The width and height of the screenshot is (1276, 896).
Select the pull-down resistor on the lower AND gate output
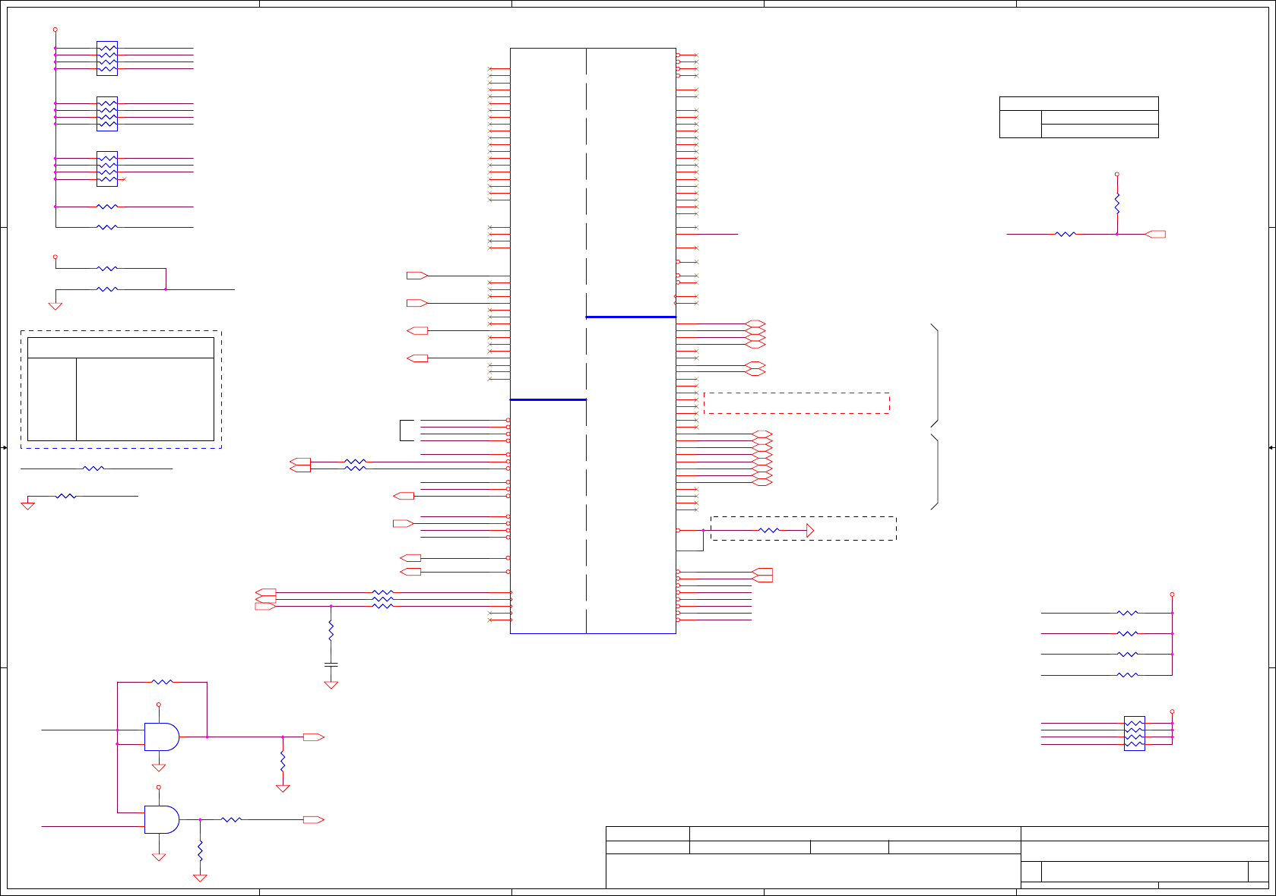[200, 850]
